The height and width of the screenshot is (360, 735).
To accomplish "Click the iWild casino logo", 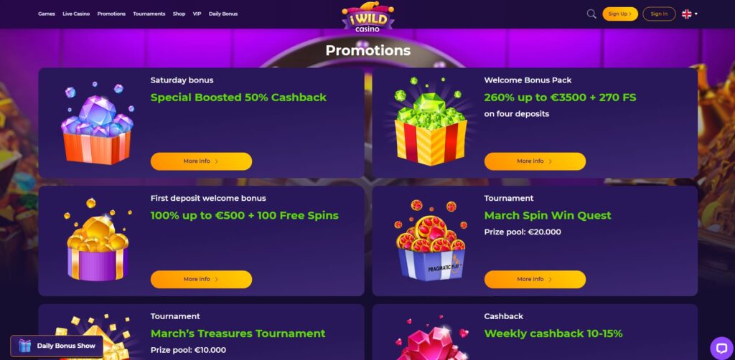I will coord(367,18).
